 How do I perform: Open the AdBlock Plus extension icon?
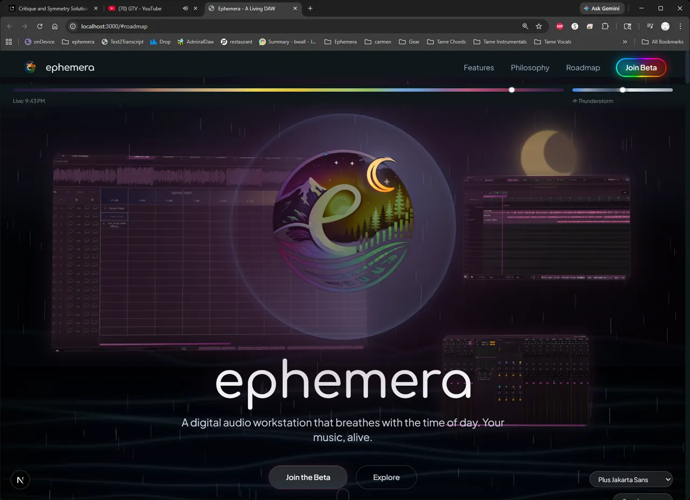(560, 26)
